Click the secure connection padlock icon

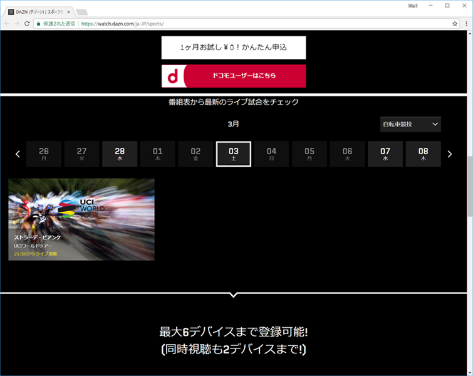39,24
